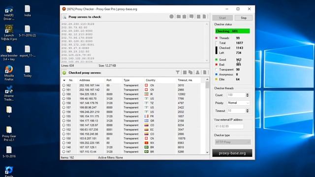
Task: Select the row with address 187.107.129.1
Action: click(x=131, y=147)
